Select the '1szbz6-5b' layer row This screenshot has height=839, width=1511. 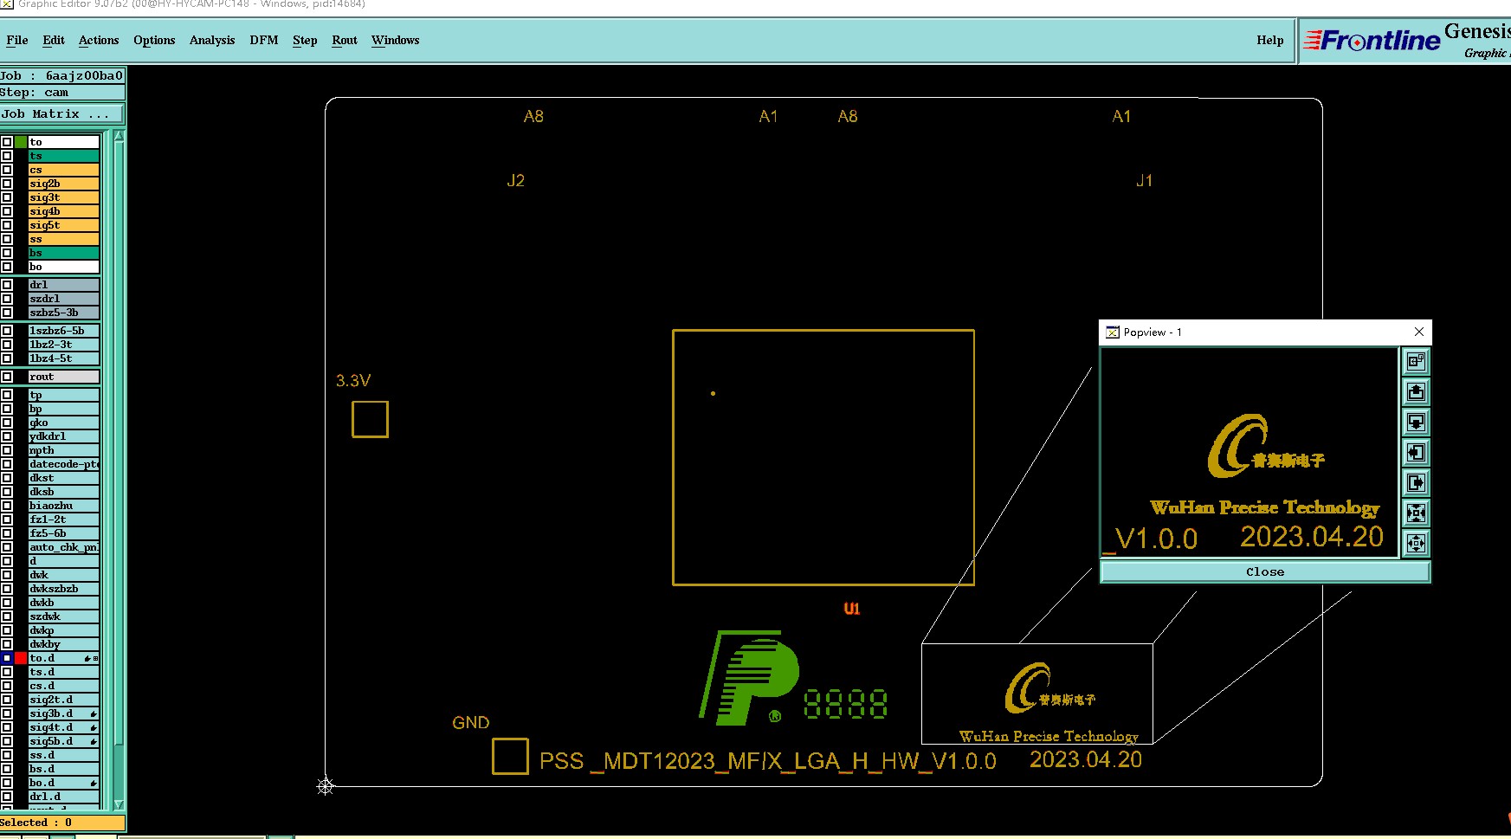(x=64, y=331)
